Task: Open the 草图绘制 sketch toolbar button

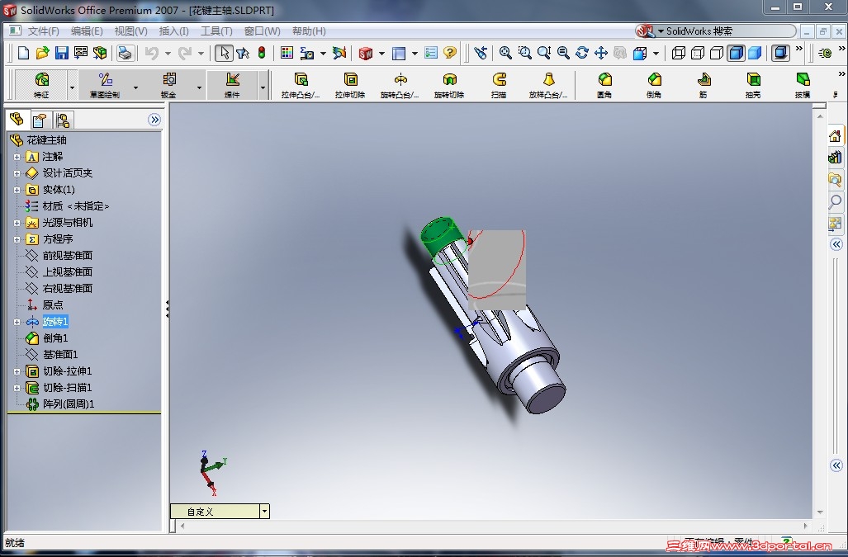Action: (x=105, y=85)
